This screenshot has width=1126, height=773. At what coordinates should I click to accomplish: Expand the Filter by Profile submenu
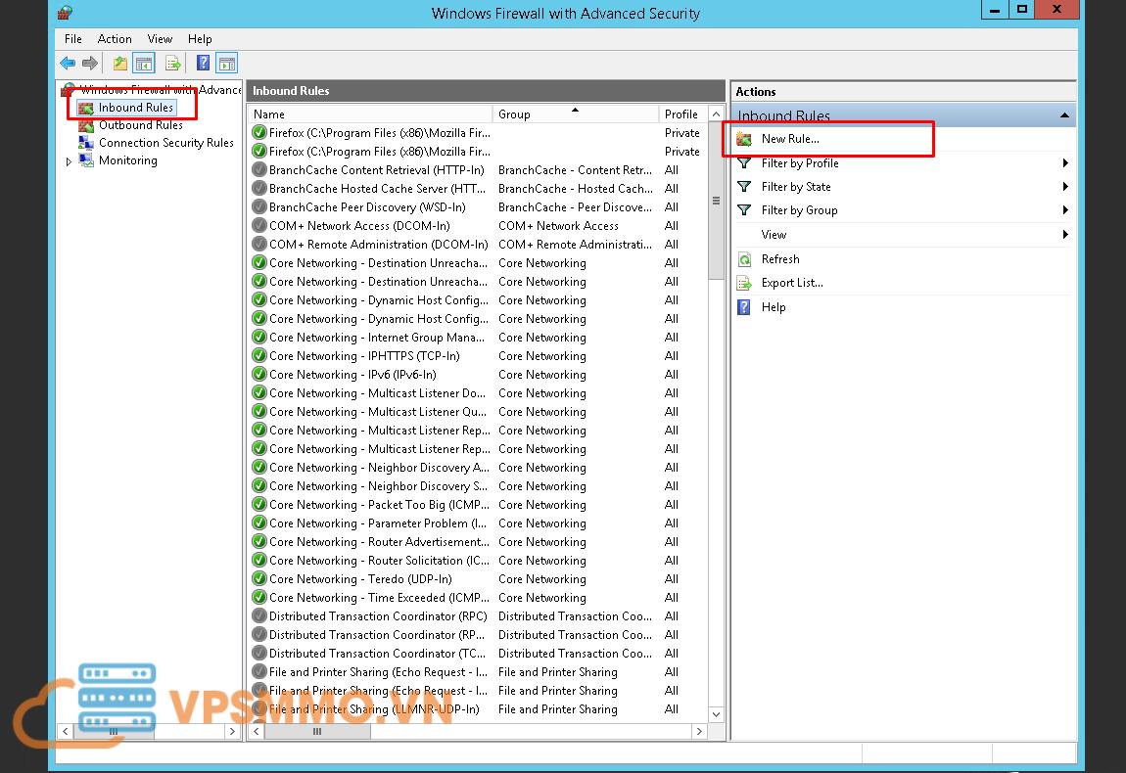[x=1065, y=163]
